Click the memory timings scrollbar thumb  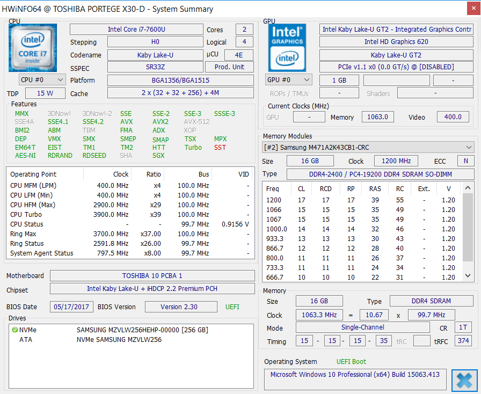click(468, 227)
